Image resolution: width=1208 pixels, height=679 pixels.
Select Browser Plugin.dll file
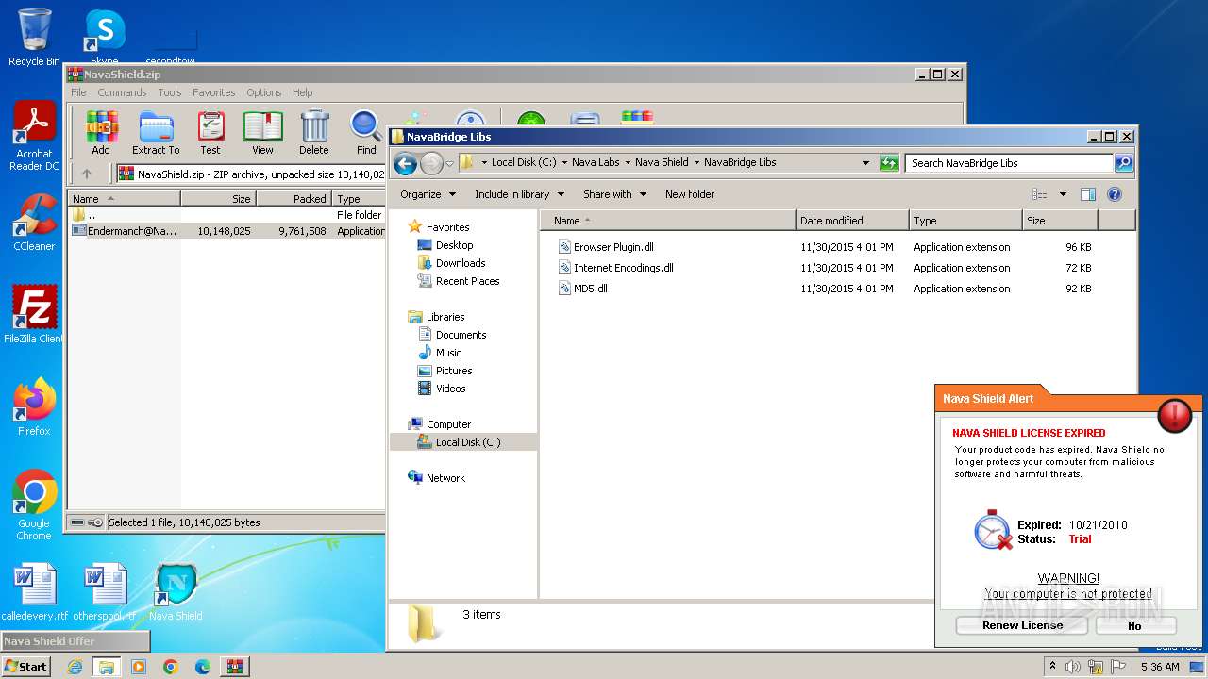tap(605, 247)
